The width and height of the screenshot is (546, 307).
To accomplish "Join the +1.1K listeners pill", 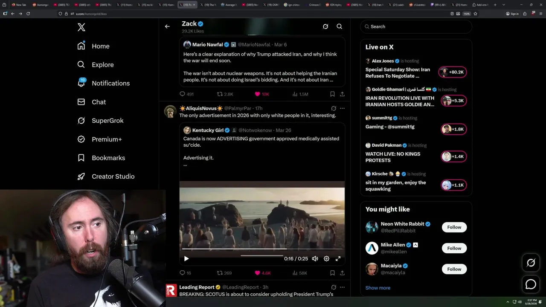I will (454, 185).
